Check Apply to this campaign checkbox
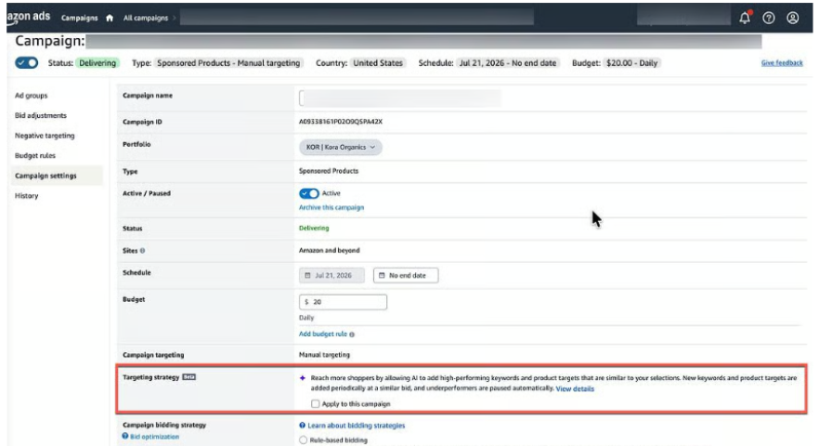 [315, 404]
